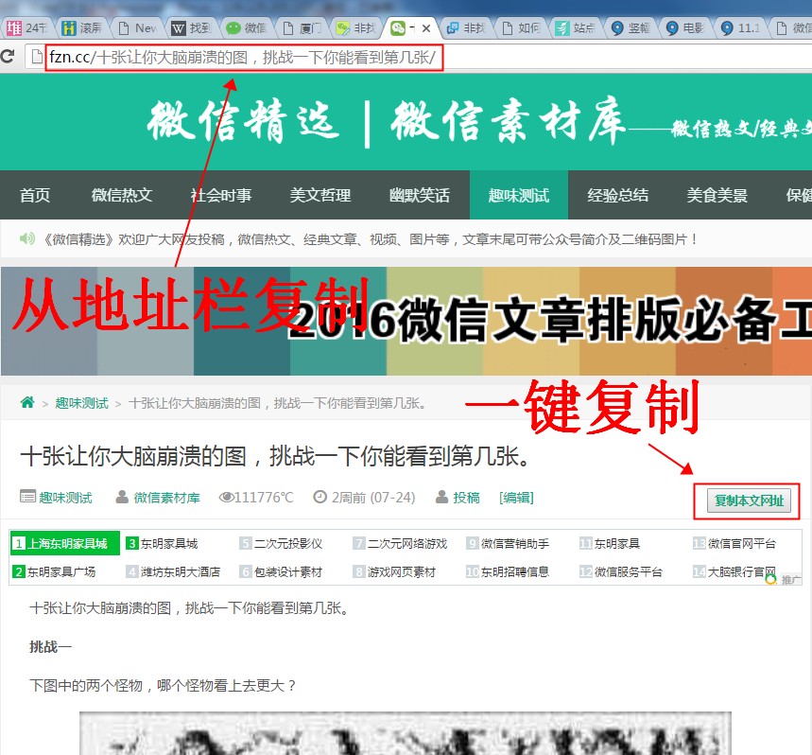Click the author person icon beside 微信素材库

tap(122, 497)
